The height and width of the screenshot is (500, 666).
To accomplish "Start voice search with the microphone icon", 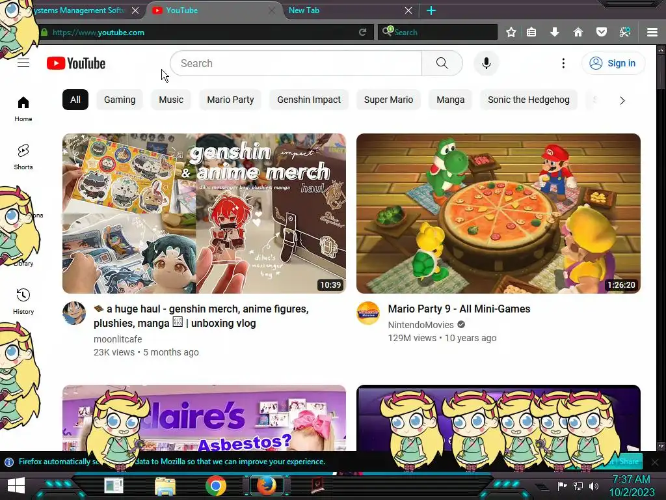I will tap(486, 63).
